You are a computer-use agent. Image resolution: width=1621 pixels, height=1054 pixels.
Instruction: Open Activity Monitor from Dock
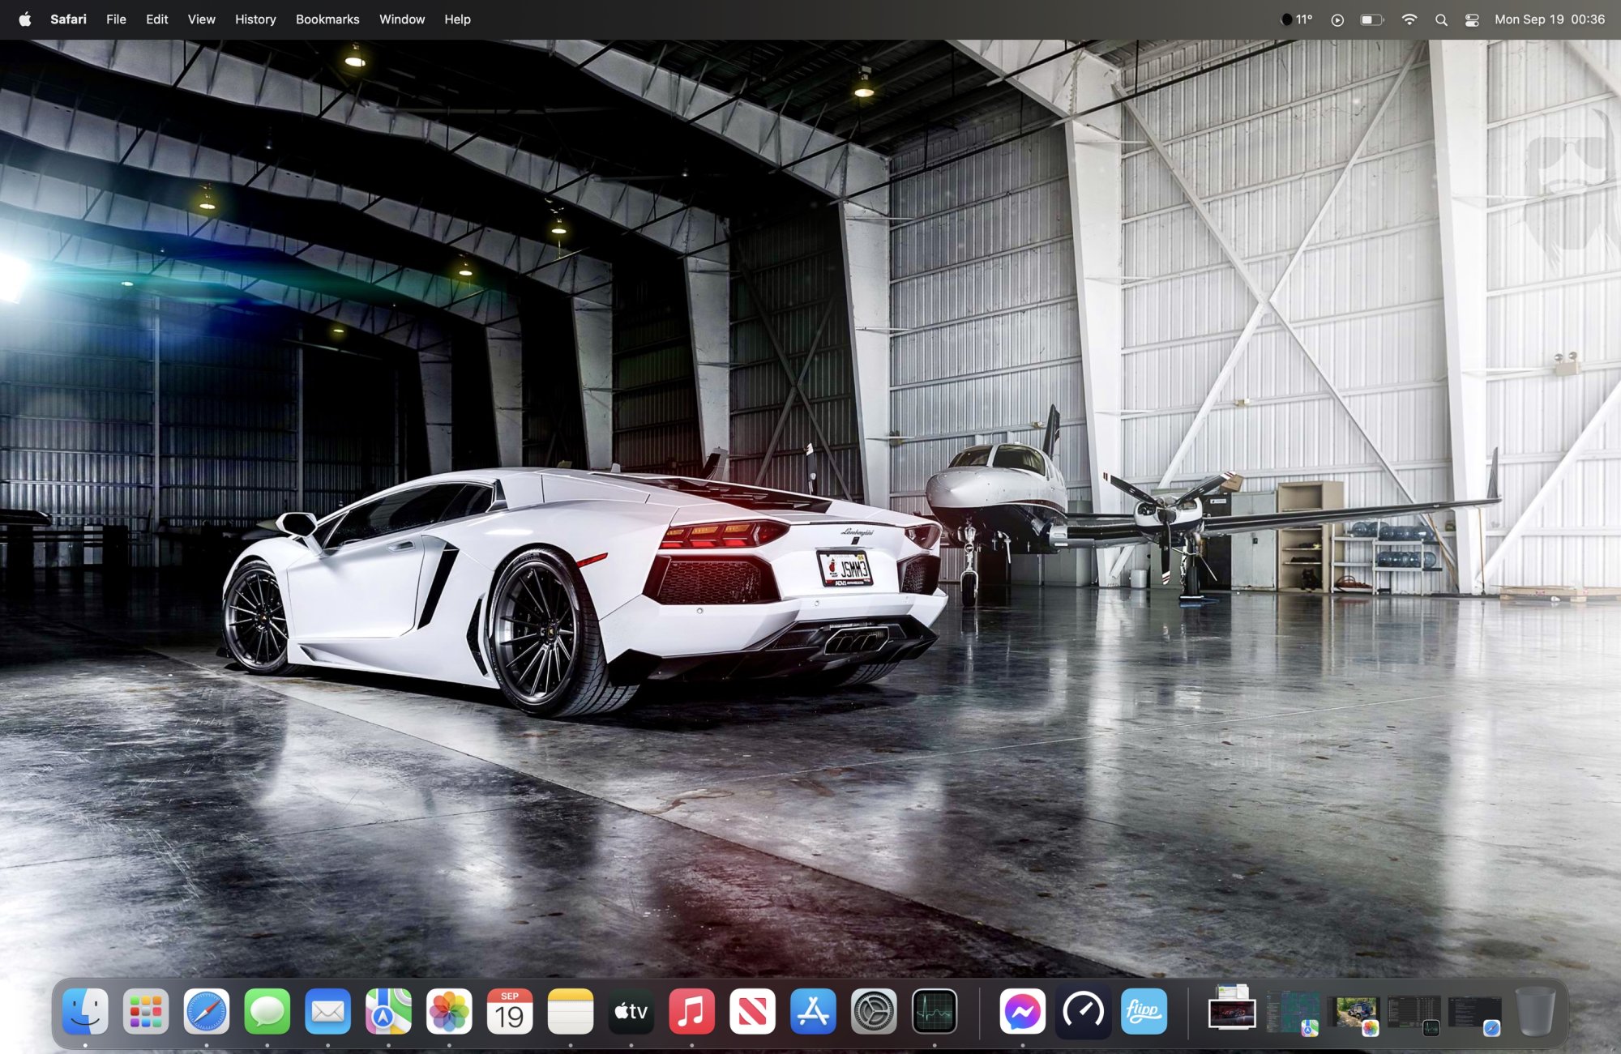935,1011
